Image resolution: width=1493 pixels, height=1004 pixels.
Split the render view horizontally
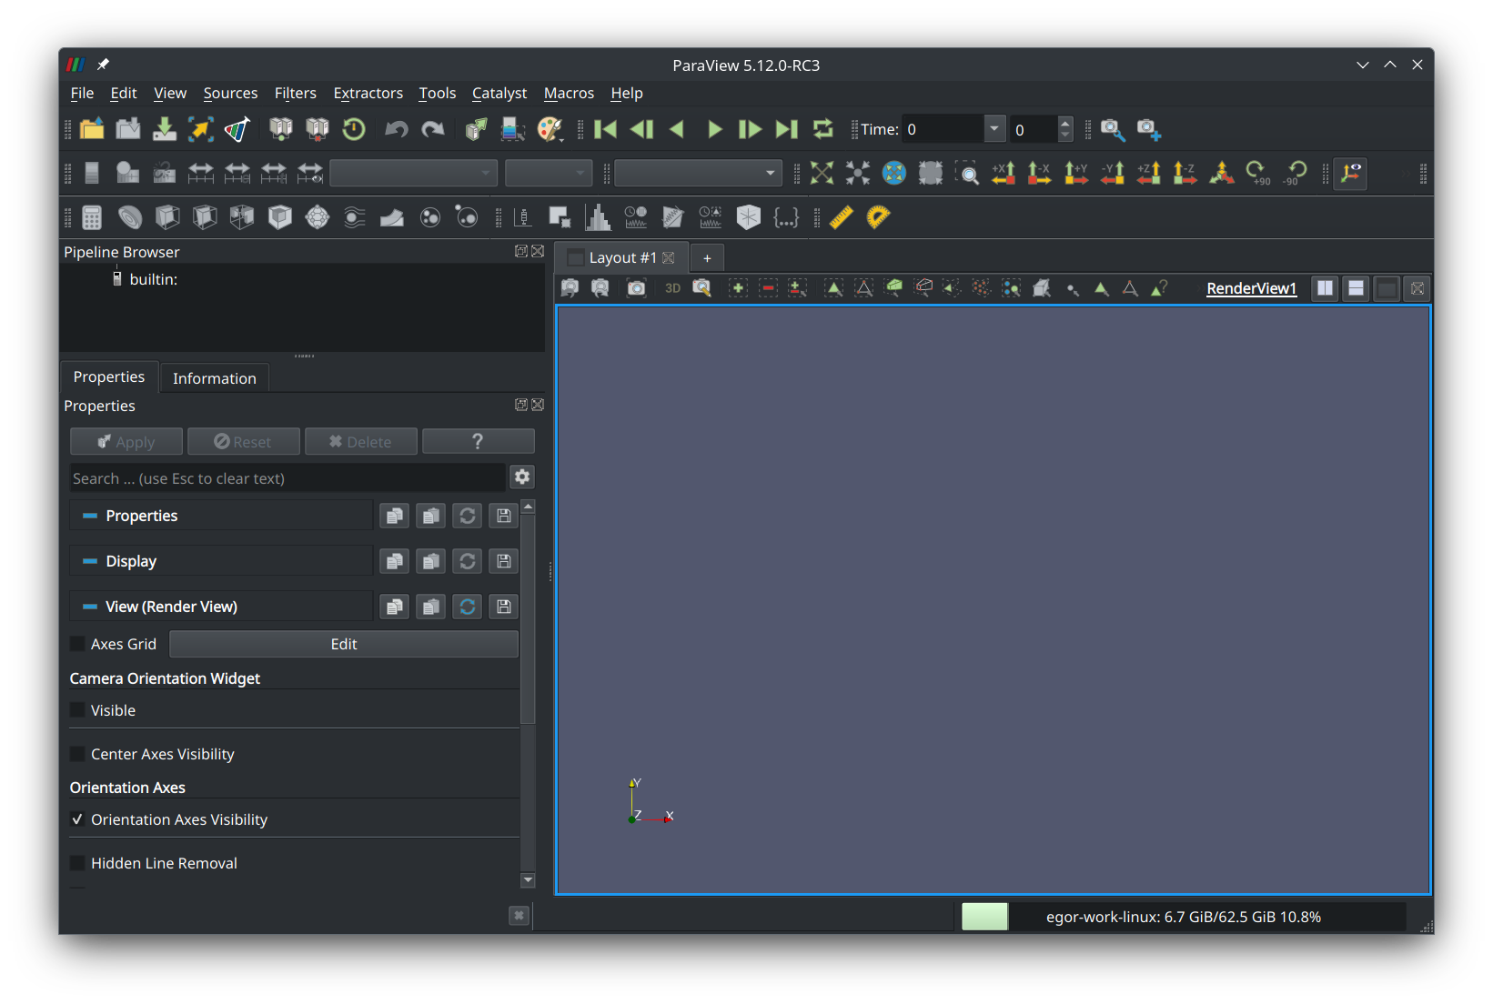[x=1325, y=288]
